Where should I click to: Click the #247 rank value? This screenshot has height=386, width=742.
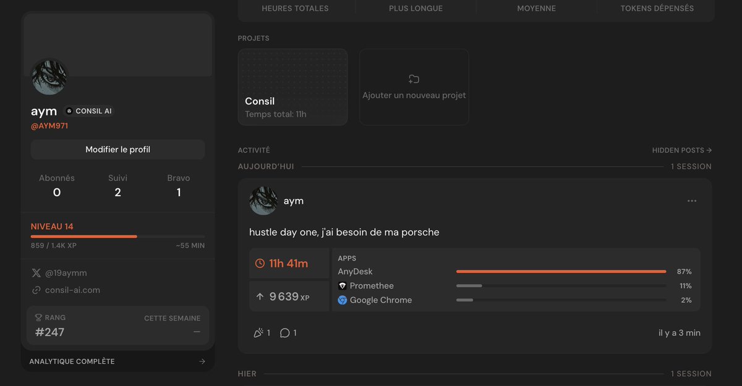click(x=49, y=332)
